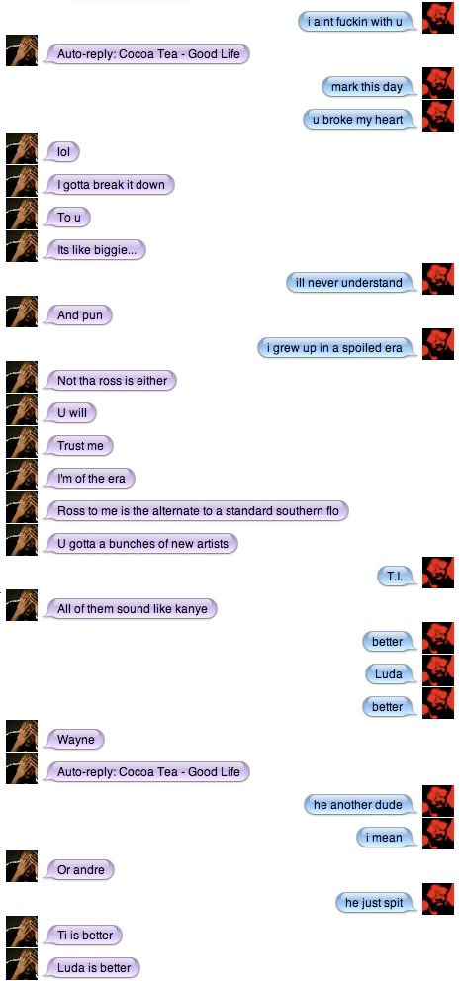The width and height of the screenshot is (460, 981).
Task: Click the avatar next to 'And pun'
Action: tap(22, 312)
